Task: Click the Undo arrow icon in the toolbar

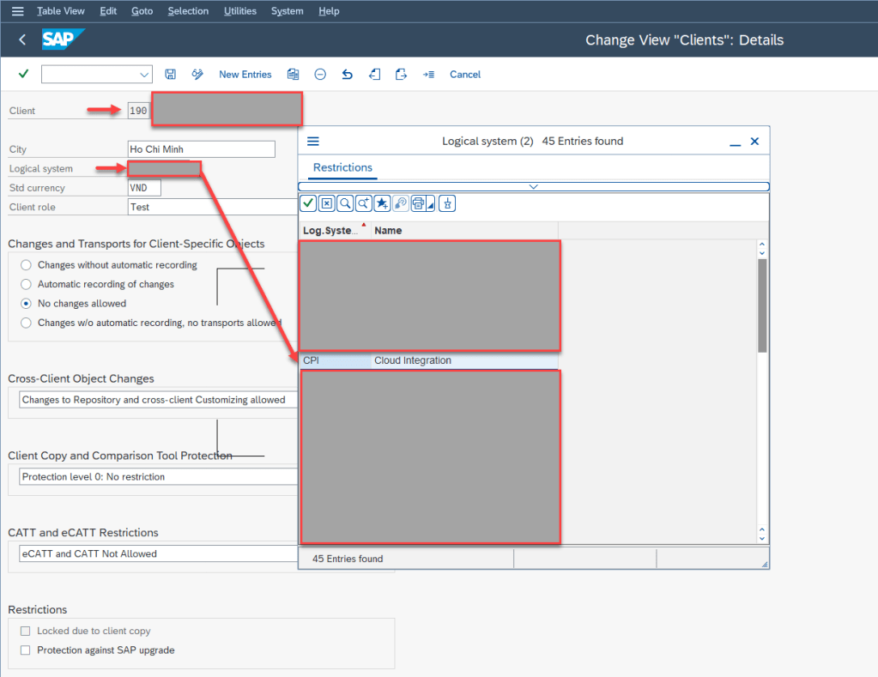Action: (347, 75)
